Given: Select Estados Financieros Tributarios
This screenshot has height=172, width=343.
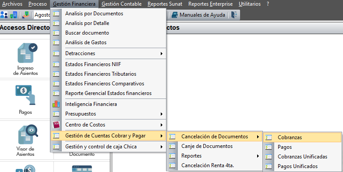Looking at the screenshot, I should (108, 74).
